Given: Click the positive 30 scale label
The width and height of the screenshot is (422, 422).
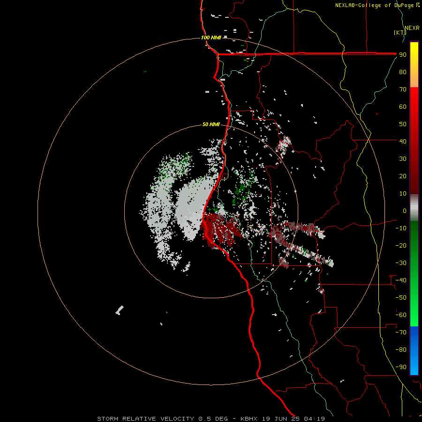Looking at the screenshot, I should pyautogui.click(x=403, y=159).
